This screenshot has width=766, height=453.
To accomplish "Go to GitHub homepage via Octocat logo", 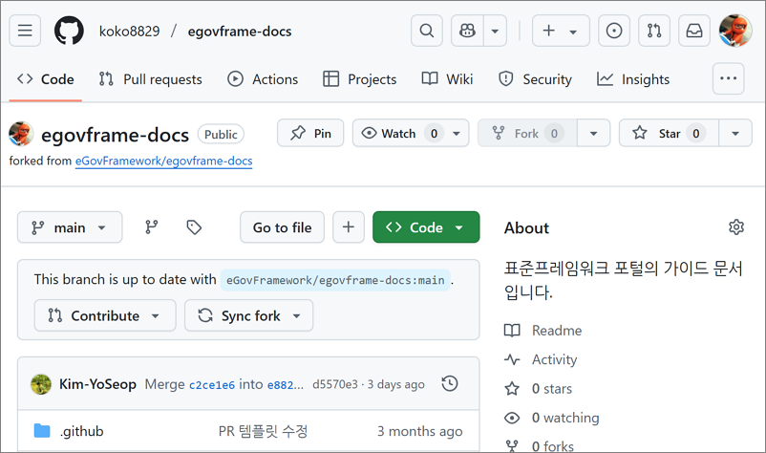I will [x=69, y=31].
